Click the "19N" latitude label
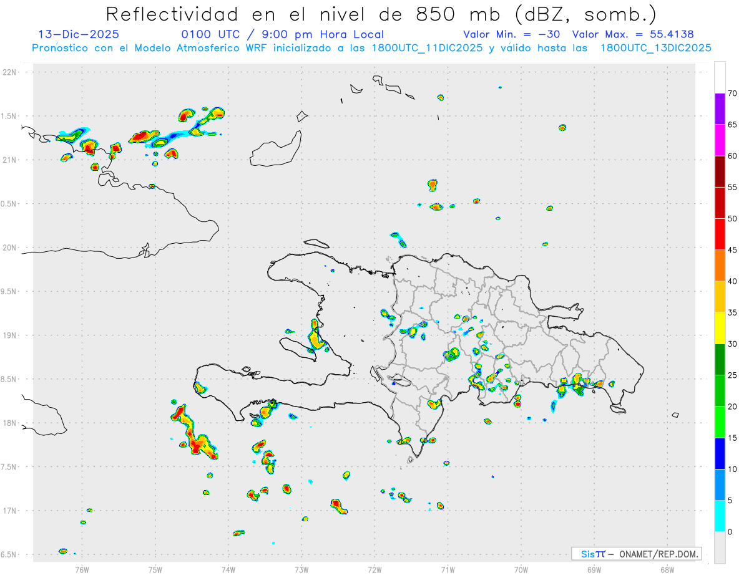This screenshot has height=578, width=749. point(10,335)
